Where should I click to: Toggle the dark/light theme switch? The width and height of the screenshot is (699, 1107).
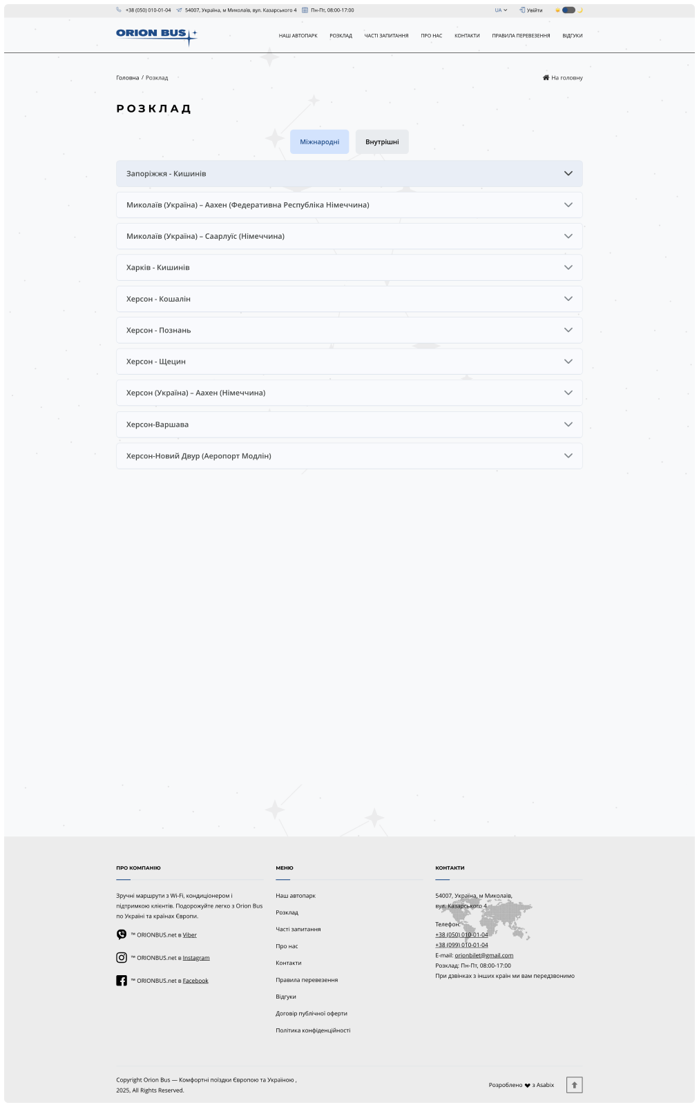pyautogui.click(x=568, y=10)
